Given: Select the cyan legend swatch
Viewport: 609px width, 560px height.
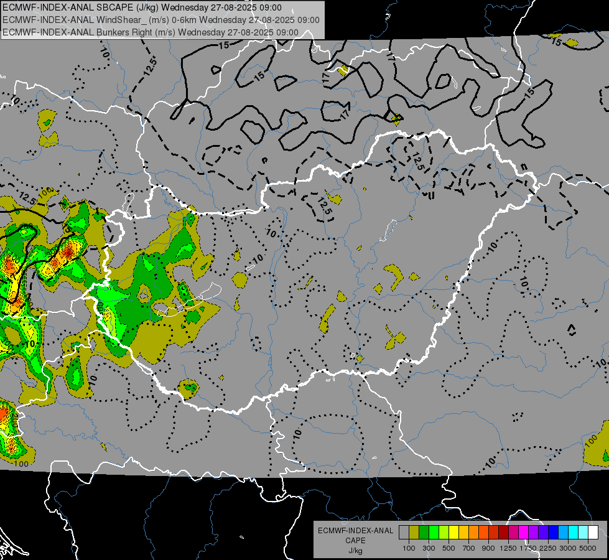Looking at the screenshot, I should coord(574,533).
